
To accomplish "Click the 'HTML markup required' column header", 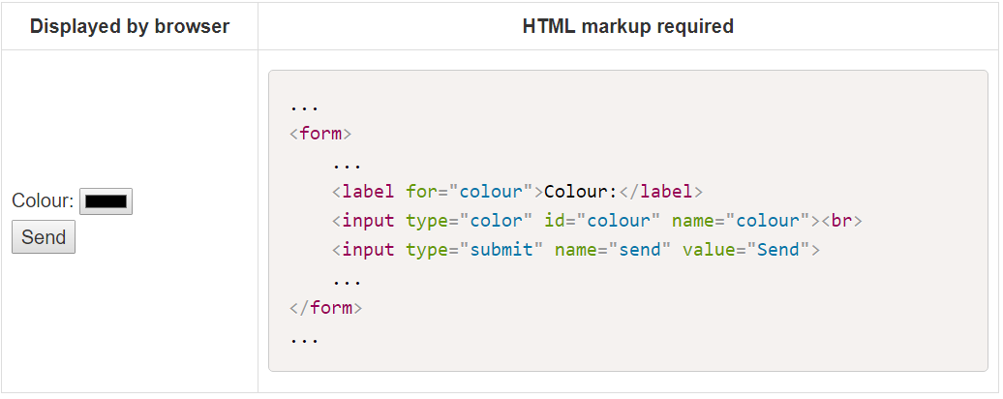I will pos(627,26).
